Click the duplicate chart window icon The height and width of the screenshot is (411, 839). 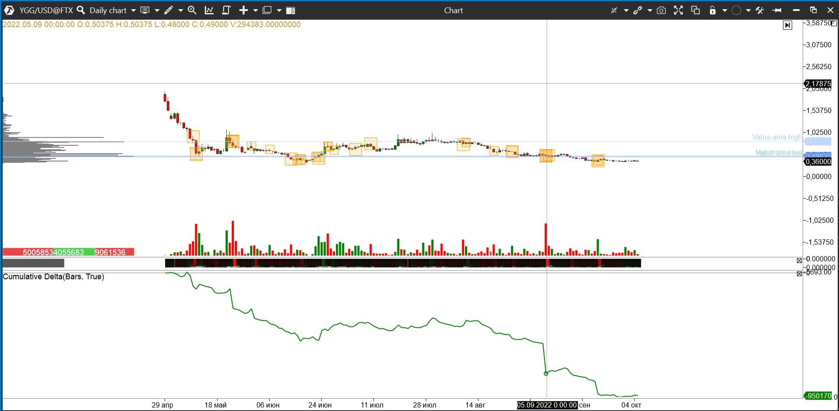point(695,10)
